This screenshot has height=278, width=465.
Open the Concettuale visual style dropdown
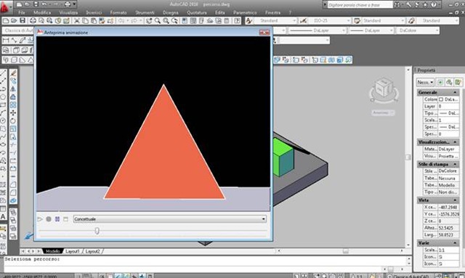coord(169,219)
